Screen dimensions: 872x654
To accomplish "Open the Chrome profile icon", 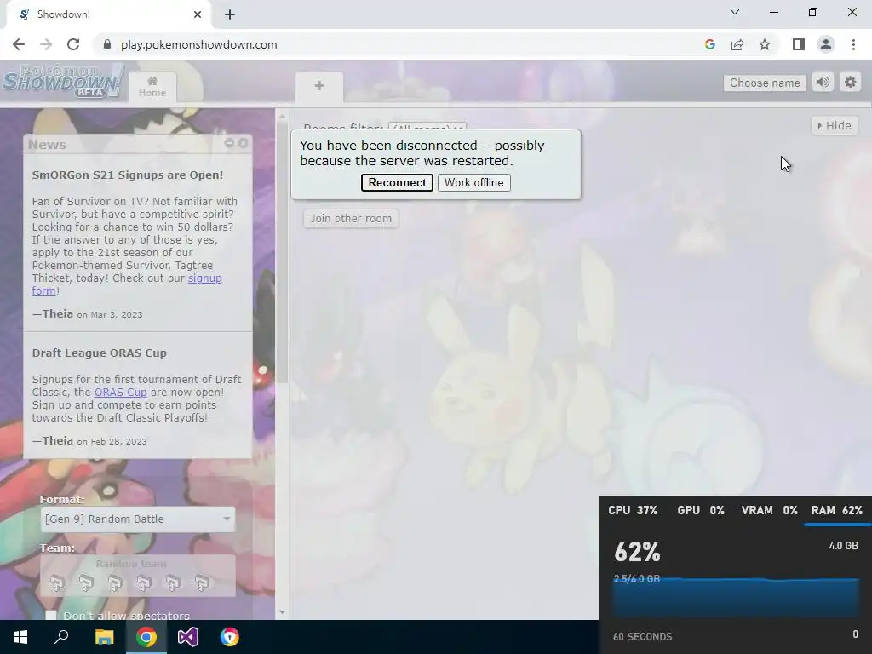I will click(826, 44).
